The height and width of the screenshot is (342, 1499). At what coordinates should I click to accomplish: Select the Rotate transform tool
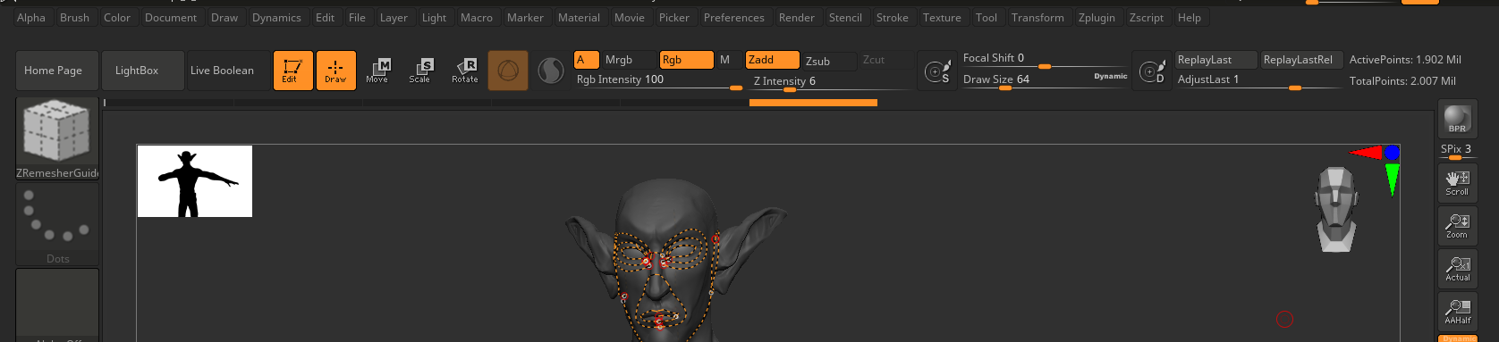pyautogui.click(x=464, y=71)
